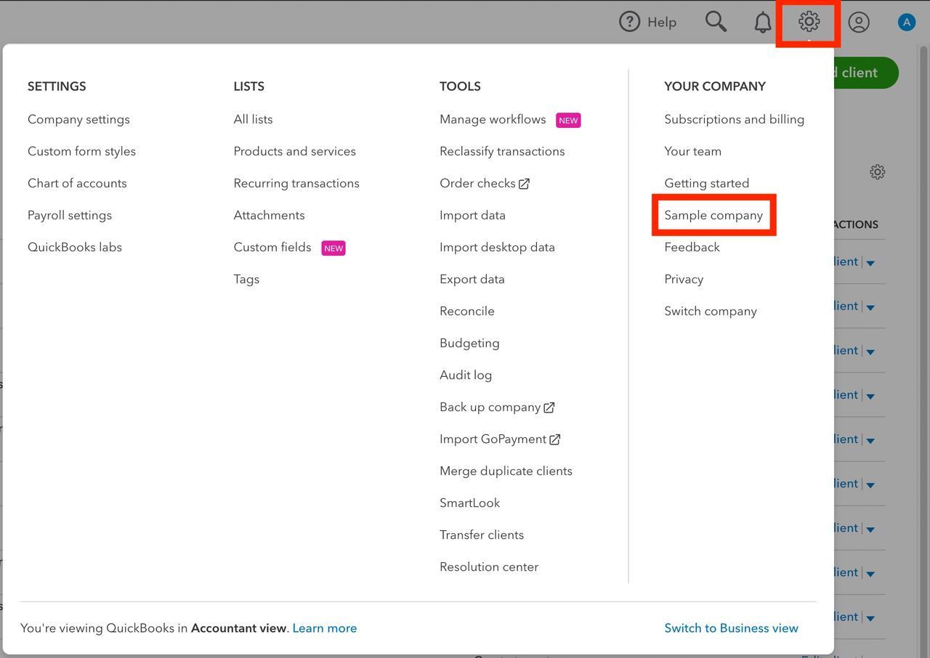The height and width of the screenshot is (658, 930).
Task: Open notifications via the bell icon
Action: click(762, 23)
